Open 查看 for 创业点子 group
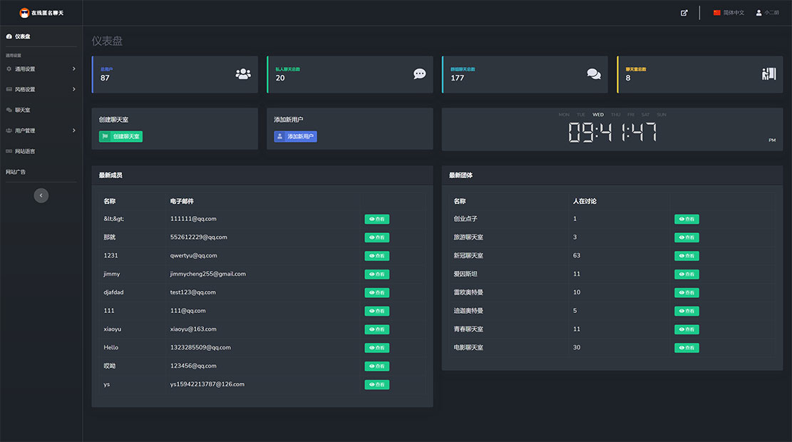 point(686,219)
